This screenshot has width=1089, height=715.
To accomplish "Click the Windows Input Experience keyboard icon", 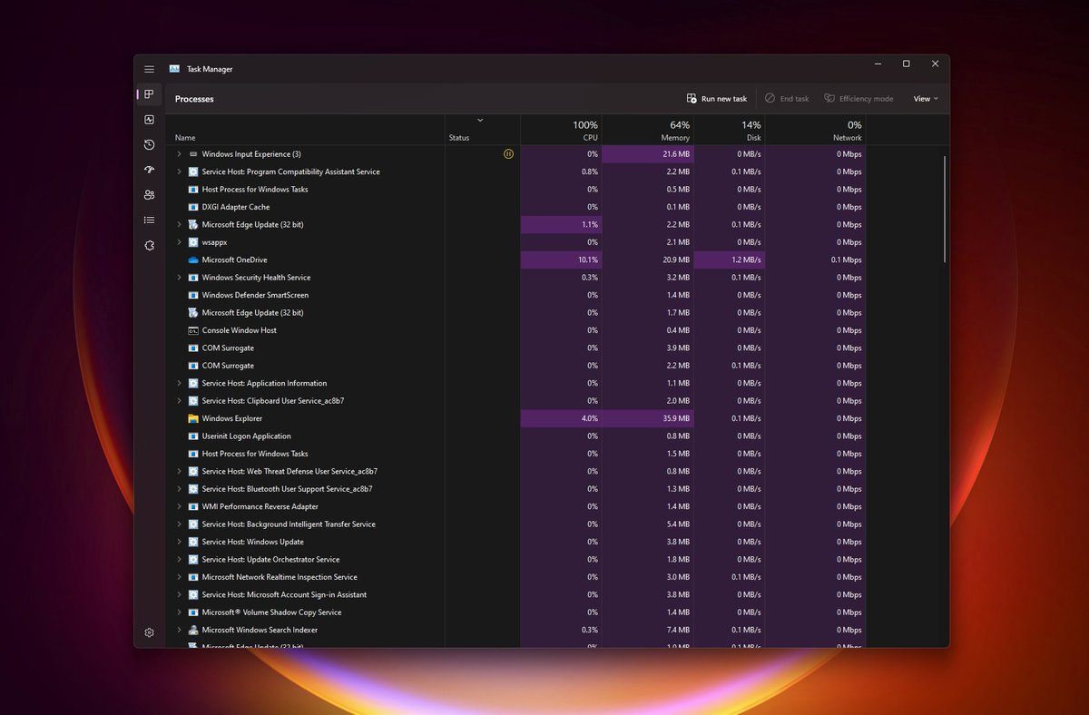I will (x=193, y=154).
